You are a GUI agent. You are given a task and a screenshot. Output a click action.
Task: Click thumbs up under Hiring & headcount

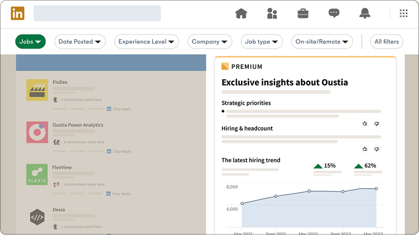(365, 149)
